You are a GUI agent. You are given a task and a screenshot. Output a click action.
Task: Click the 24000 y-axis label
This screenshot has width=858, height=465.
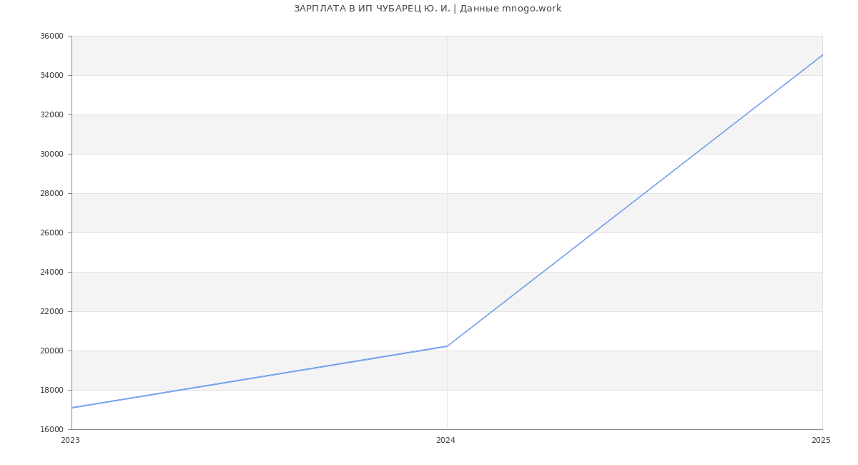(x=51, y=273)
